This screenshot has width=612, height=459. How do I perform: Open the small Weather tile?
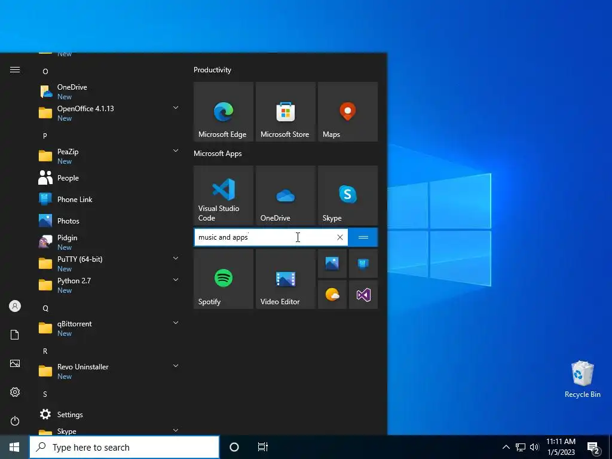(332, 295)
